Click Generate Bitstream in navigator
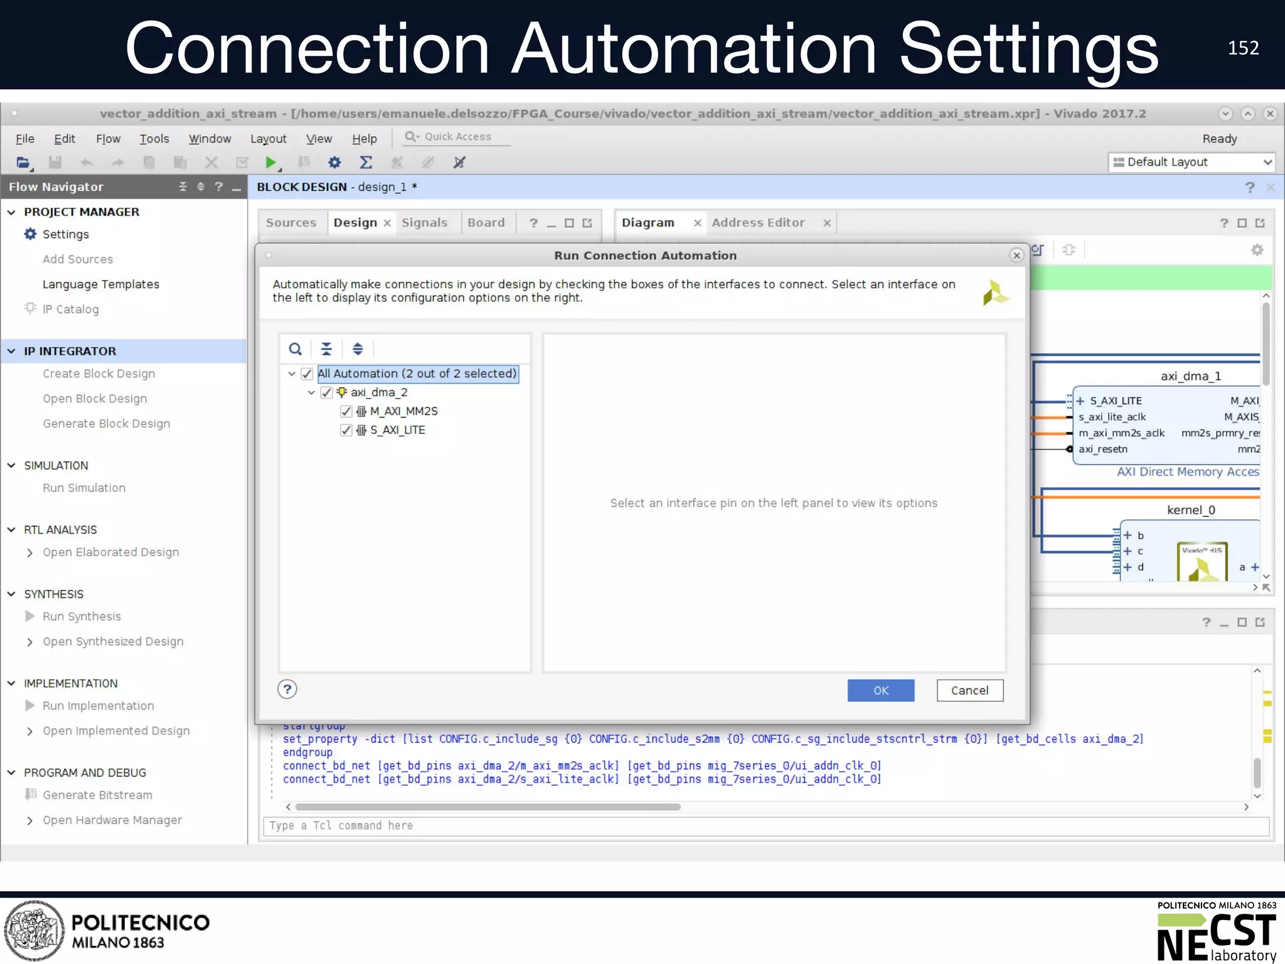The image size is (1285, 964). click(97, 795)
